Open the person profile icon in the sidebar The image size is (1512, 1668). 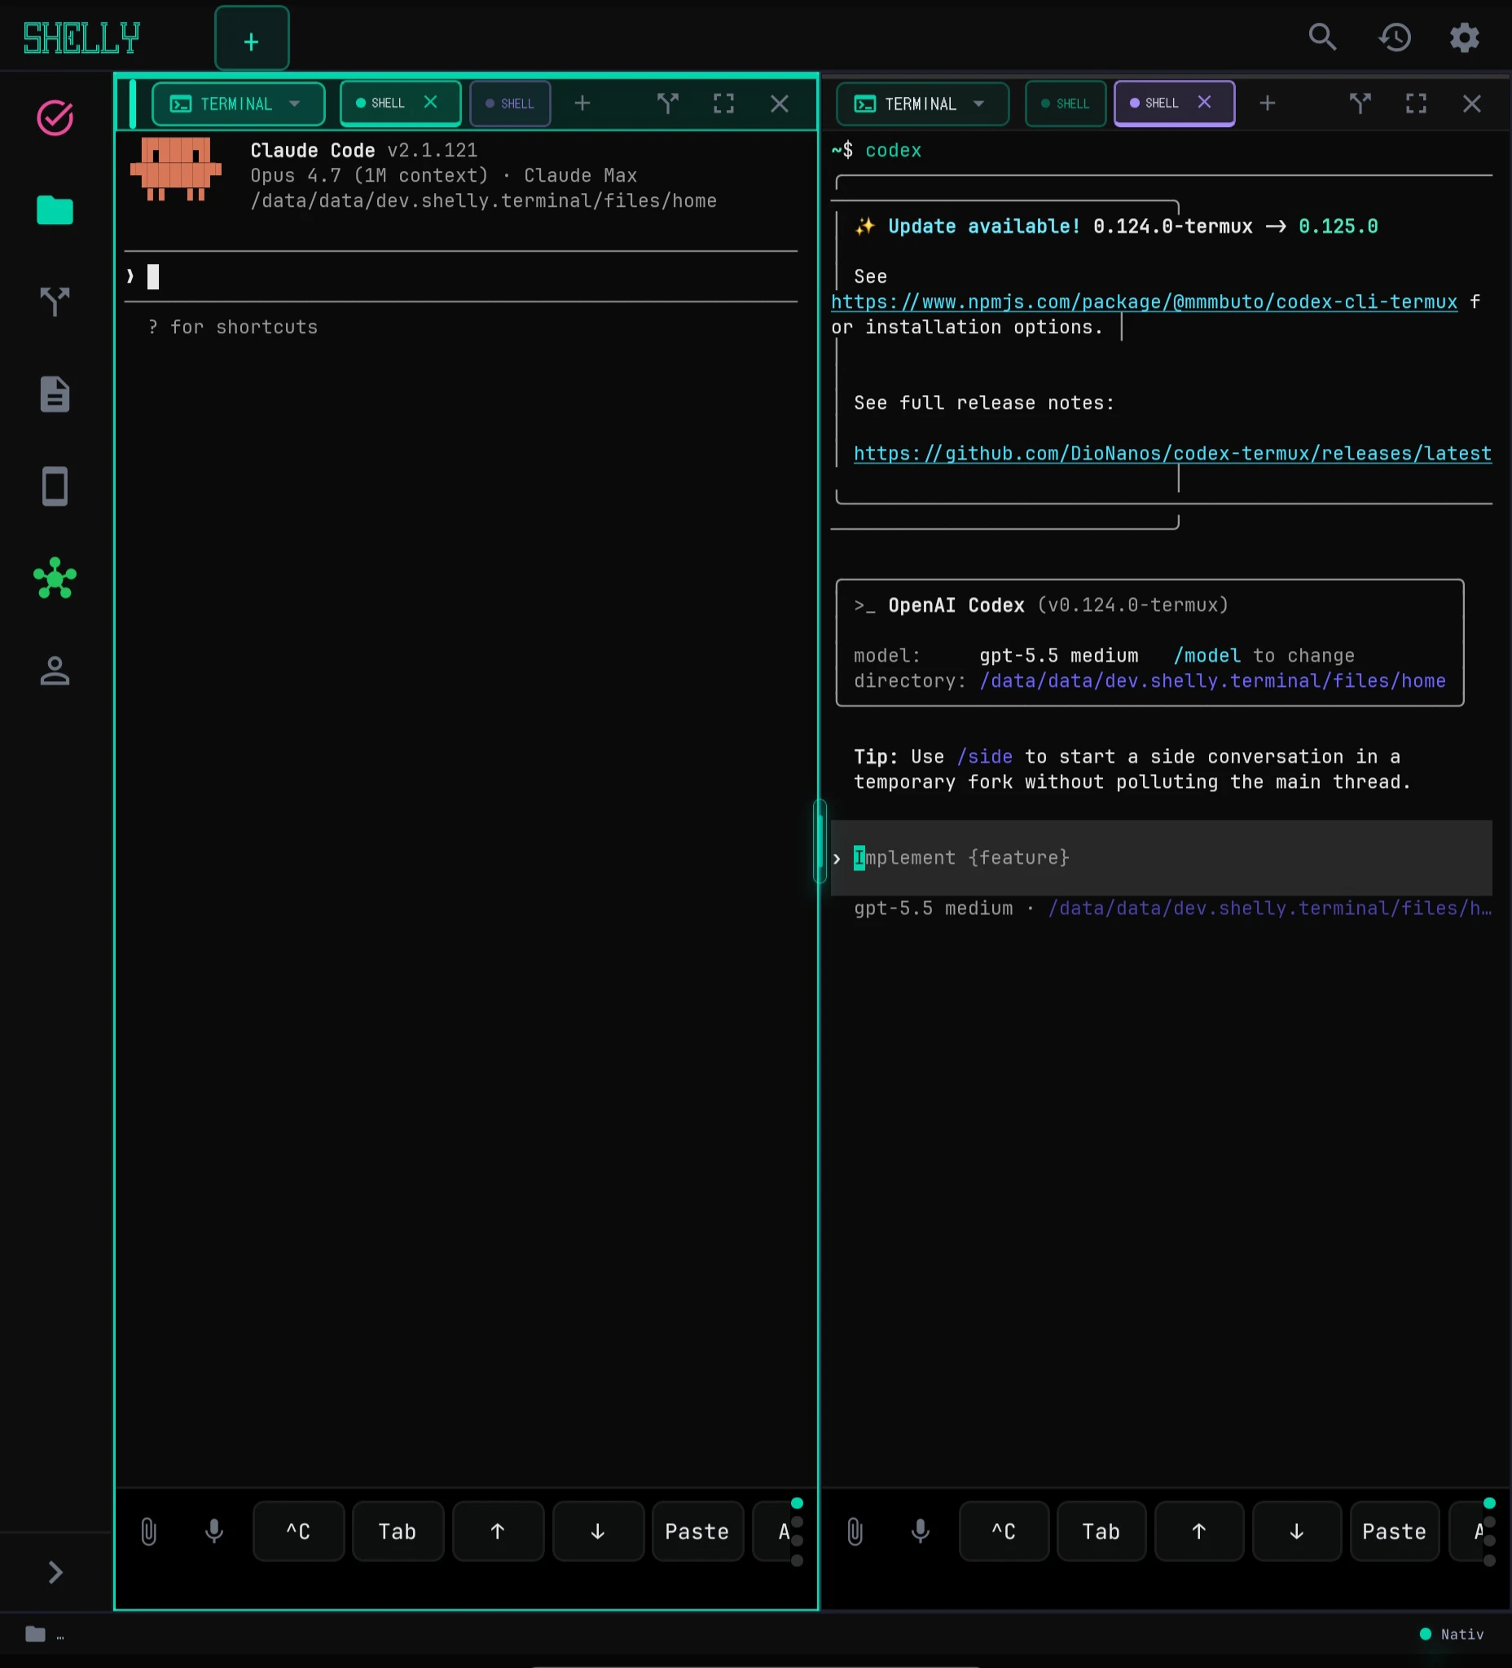(55, 670)
